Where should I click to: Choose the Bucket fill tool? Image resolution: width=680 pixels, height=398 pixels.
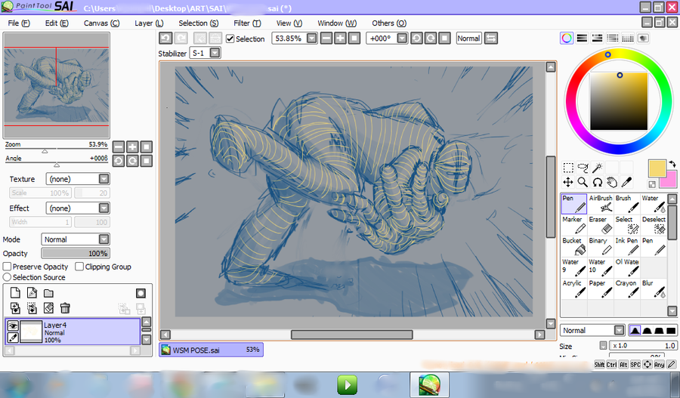(x=574, y=246)
